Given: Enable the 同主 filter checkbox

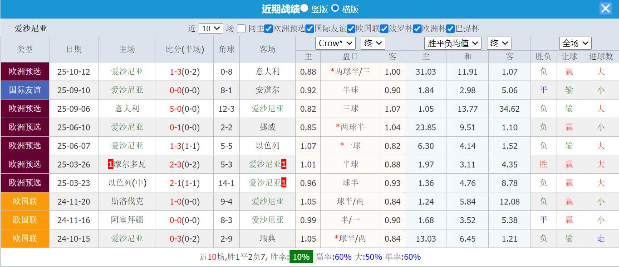Looking at the screenshot, I should click(241, 28).
